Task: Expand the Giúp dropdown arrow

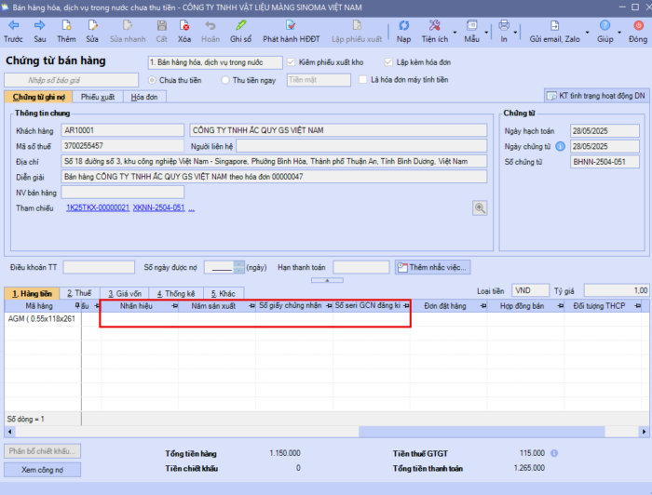Action: [619, 33]
